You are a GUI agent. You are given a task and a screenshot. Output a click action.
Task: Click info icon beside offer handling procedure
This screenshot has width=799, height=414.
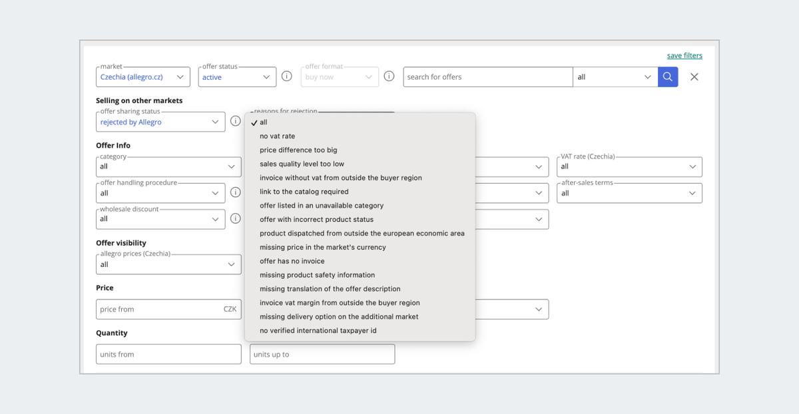(236, 192)
